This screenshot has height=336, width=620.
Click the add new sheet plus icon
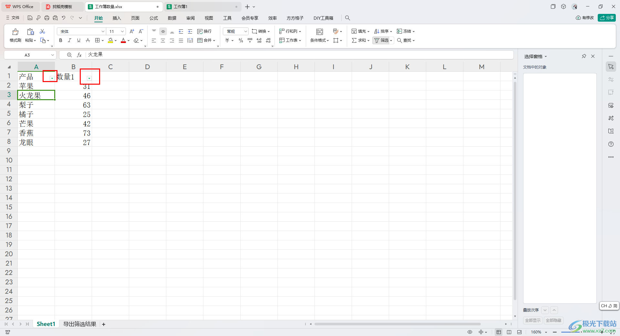click(x=104, y=324)
